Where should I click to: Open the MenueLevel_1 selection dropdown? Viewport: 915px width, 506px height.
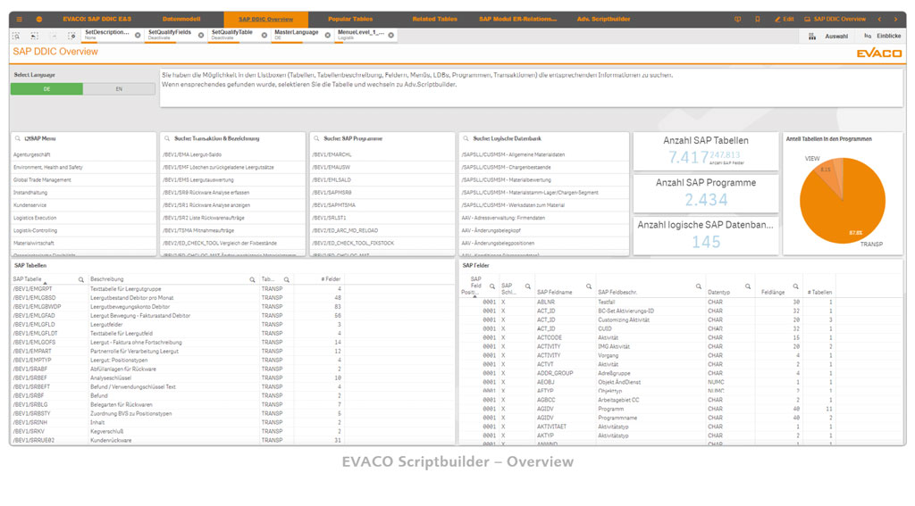[361, 35]
